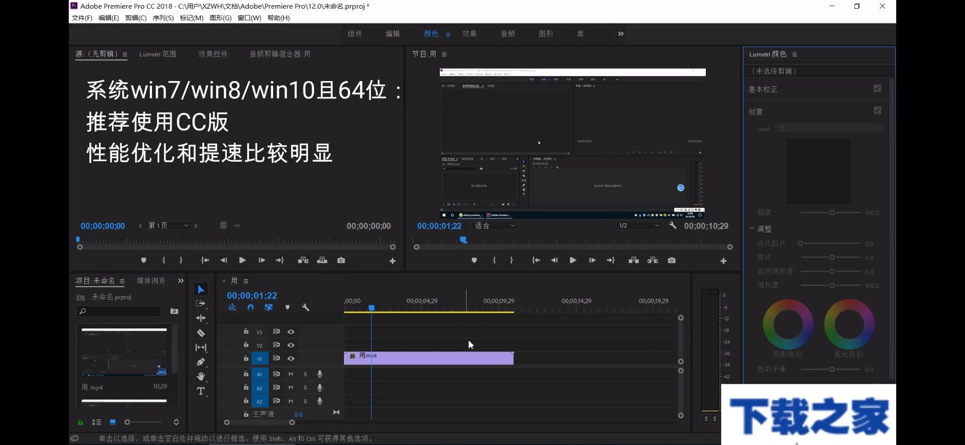
Task: Select the Hand tool
Action: pos(201,376)
